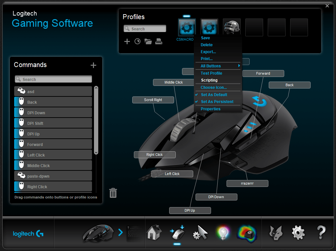Viewport: 336px width, 251px height.
Task: Click the Scroll Right mouse label
Action: 153,100
